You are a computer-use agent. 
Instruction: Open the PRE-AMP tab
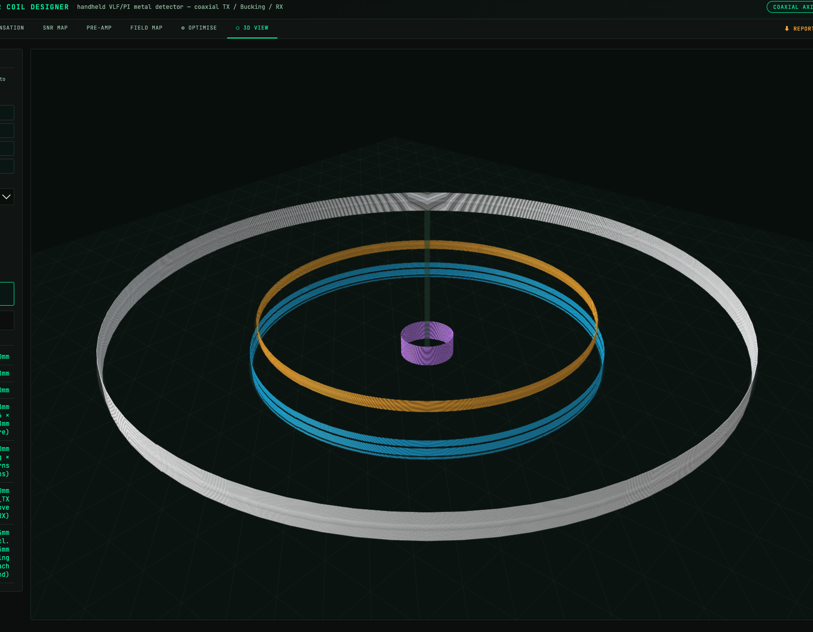(99, 28)
